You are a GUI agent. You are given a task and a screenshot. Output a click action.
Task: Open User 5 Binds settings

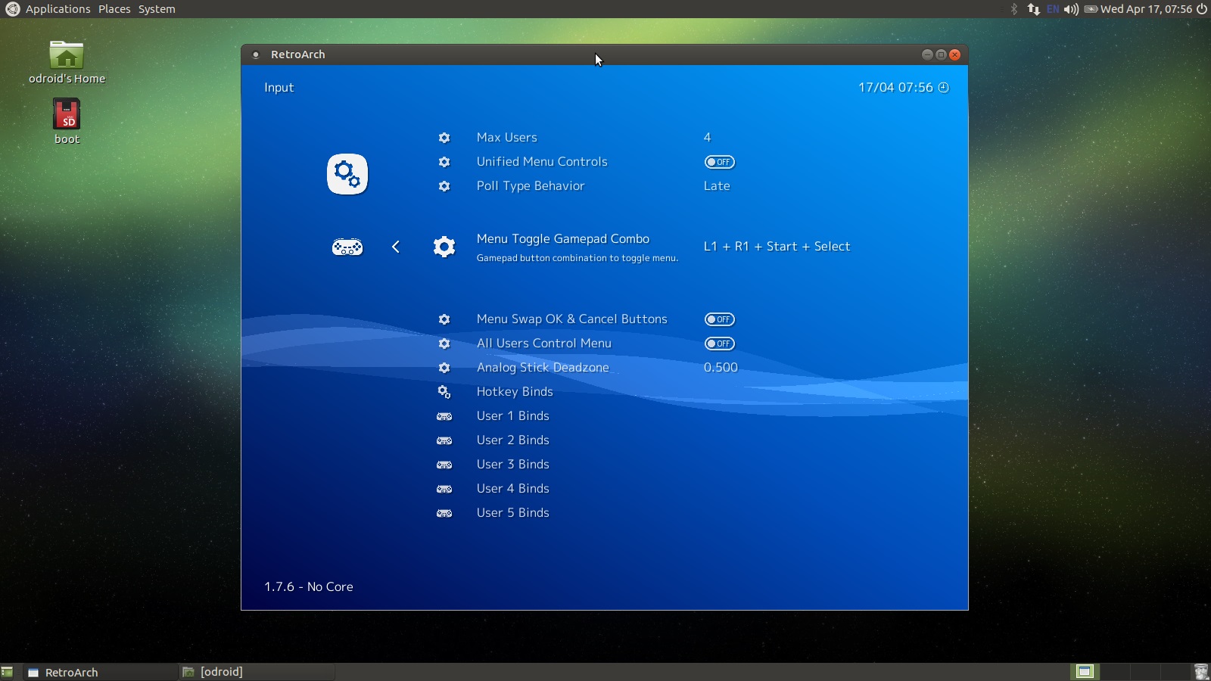coord(512,513)
